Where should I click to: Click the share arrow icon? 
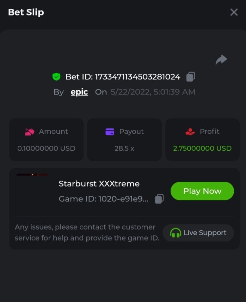(x=221, y=60)
